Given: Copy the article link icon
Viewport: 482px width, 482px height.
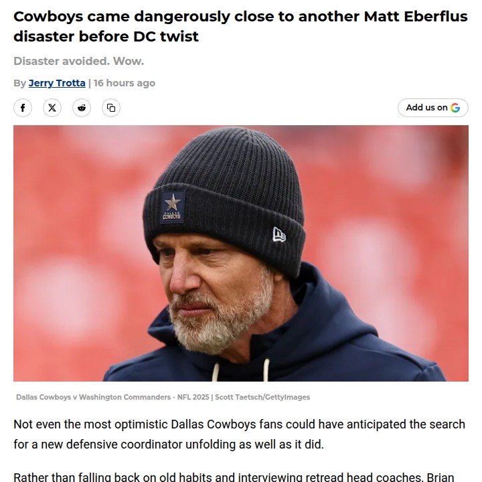Looking at the screenshot, I should 111,108.
